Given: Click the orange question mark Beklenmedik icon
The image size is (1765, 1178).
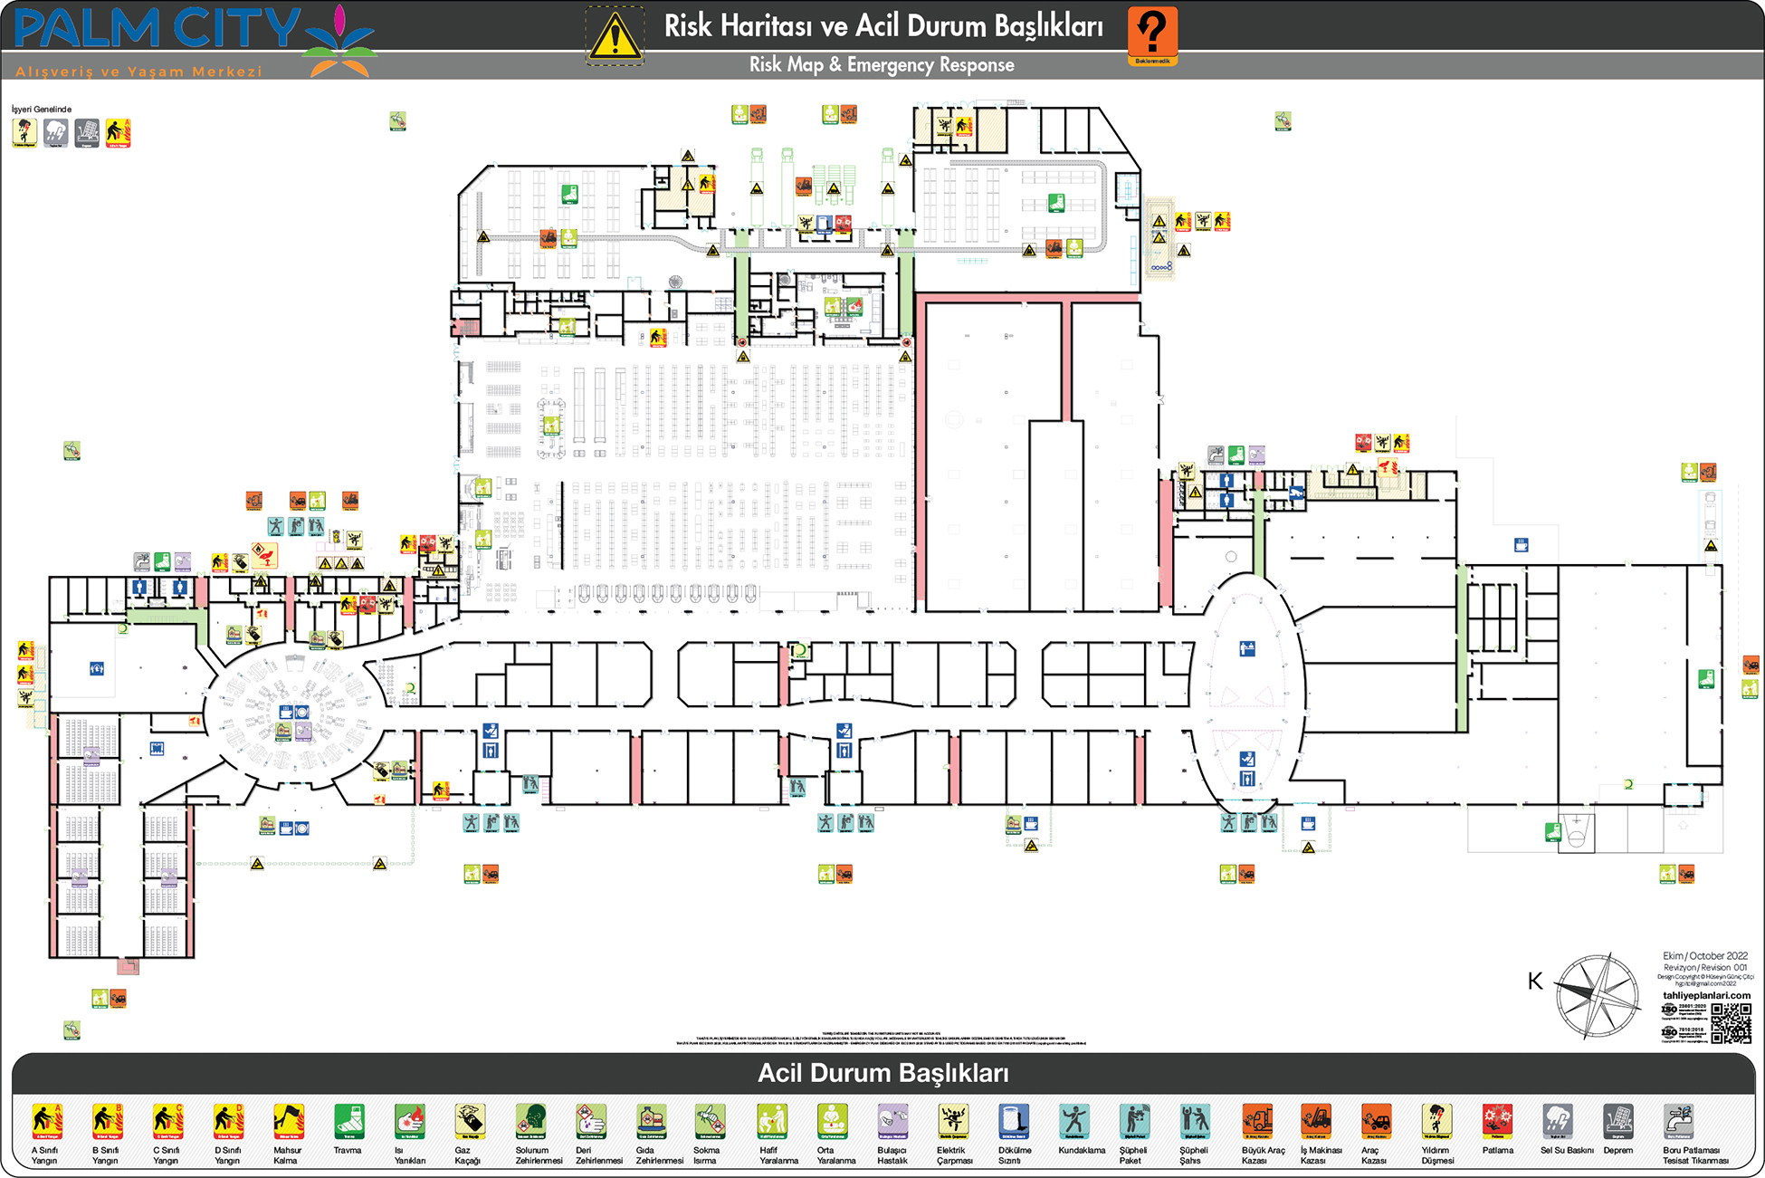Looking at the screenshot, I should pos(1152,34).
